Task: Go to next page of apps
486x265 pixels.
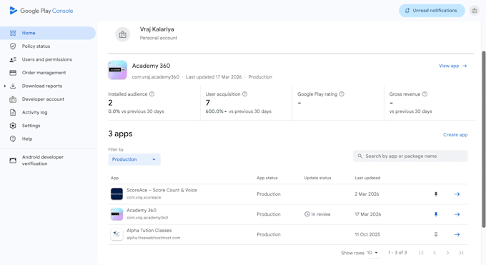Action: coord(447,253)
